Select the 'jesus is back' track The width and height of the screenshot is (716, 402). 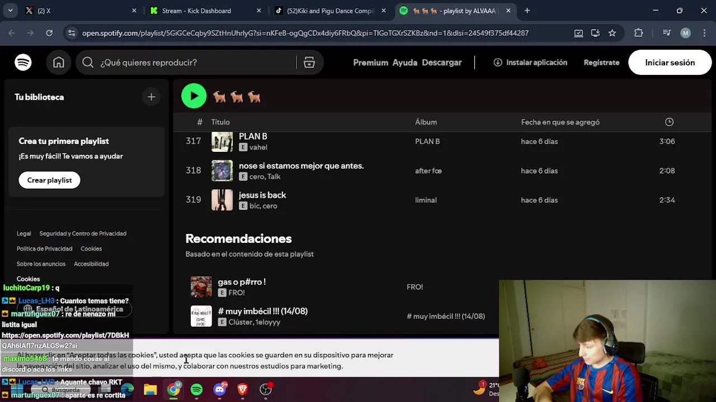click(x=262, y=195)
